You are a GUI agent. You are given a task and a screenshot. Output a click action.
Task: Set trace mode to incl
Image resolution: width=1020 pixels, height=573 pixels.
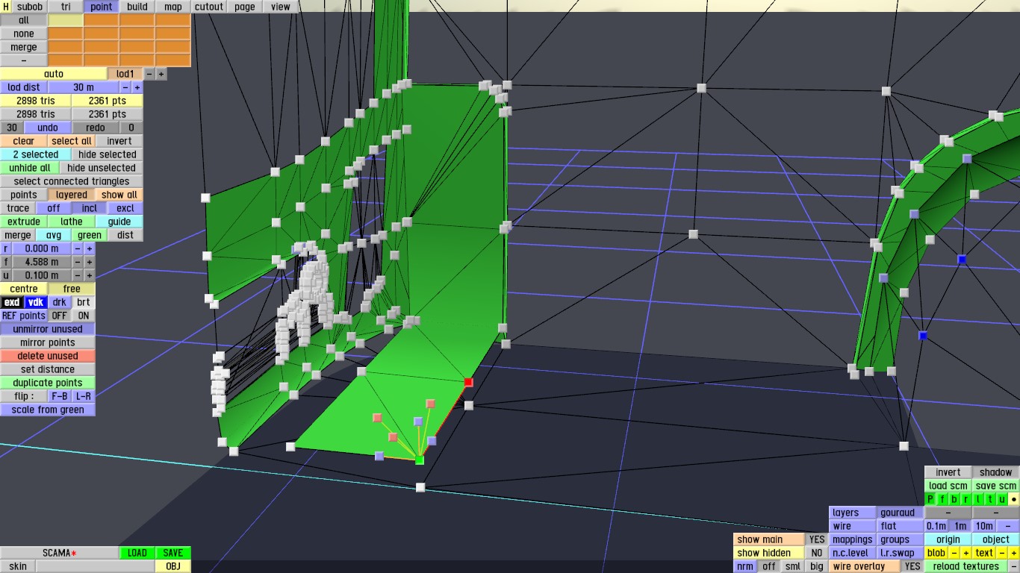point(90,208)
